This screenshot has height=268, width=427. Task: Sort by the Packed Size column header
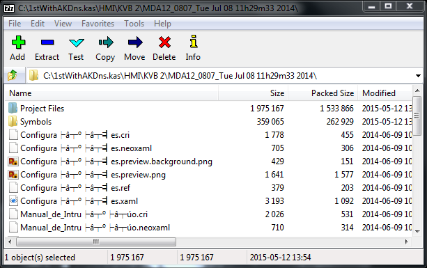pyautogui.click(x=323, y=93)
